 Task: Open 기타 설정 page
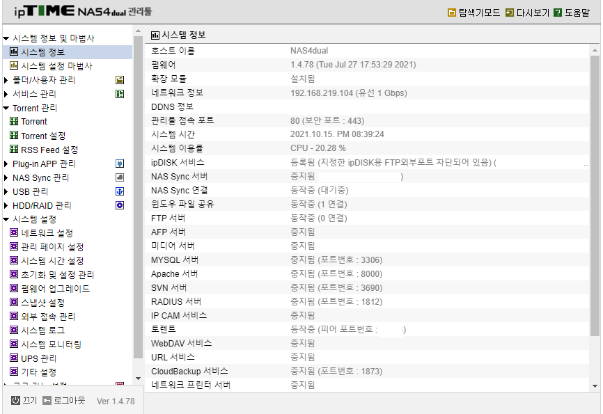[x=38, y=372]
